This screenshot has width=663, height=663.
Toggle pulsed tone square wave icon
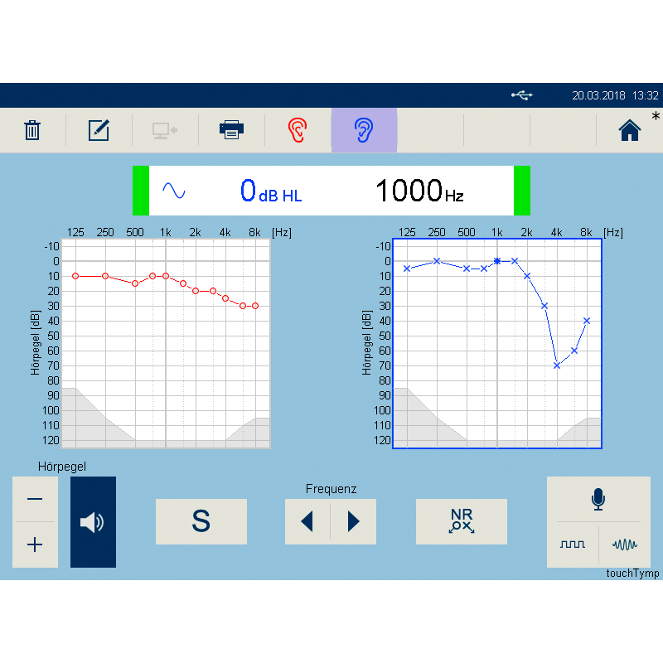(573, 544)
